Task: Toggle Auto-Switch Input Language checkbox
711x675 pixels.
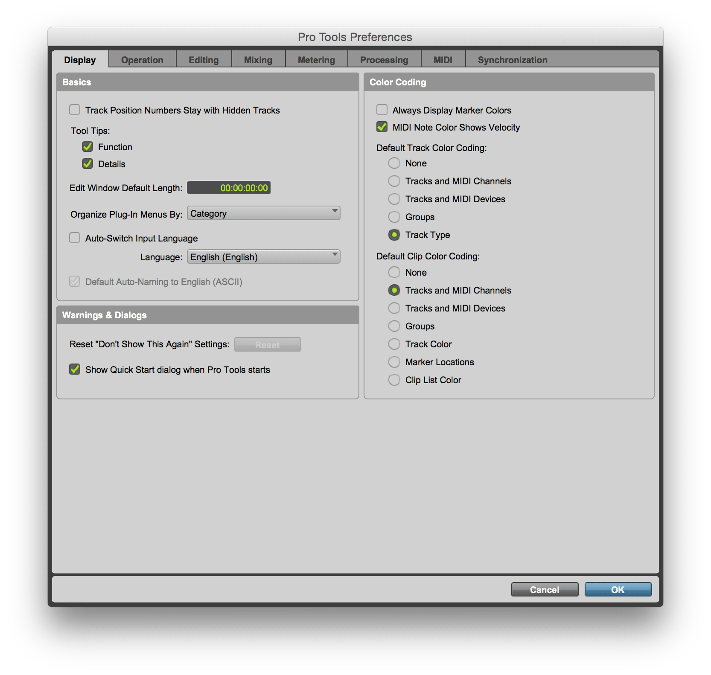Action: coord(75,238)
